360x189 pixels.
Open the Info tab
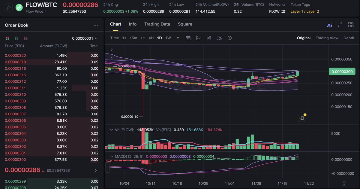pyautogui.click(x=133, y=24)
